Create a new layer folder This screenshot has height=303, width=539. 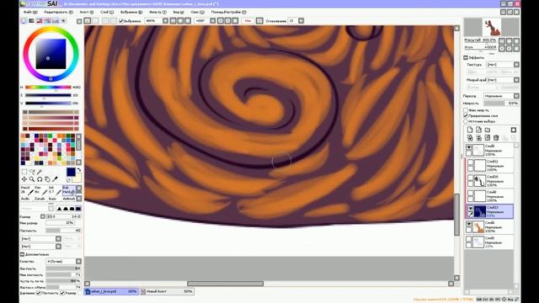pos(488,130)
